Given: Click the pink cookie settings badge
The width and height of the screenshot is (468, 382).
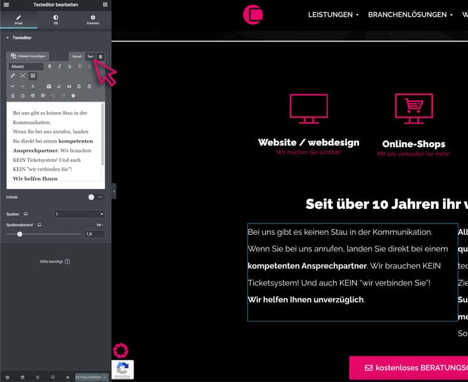Looking at the screenshot, I should point(120,350).
